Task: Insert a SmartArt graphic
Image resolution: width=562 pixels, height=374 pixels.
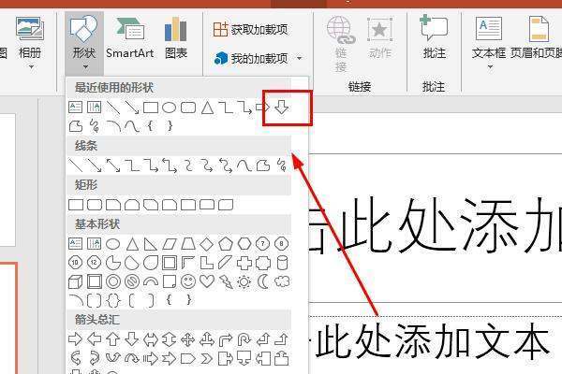Action: (x=130, y=38)
